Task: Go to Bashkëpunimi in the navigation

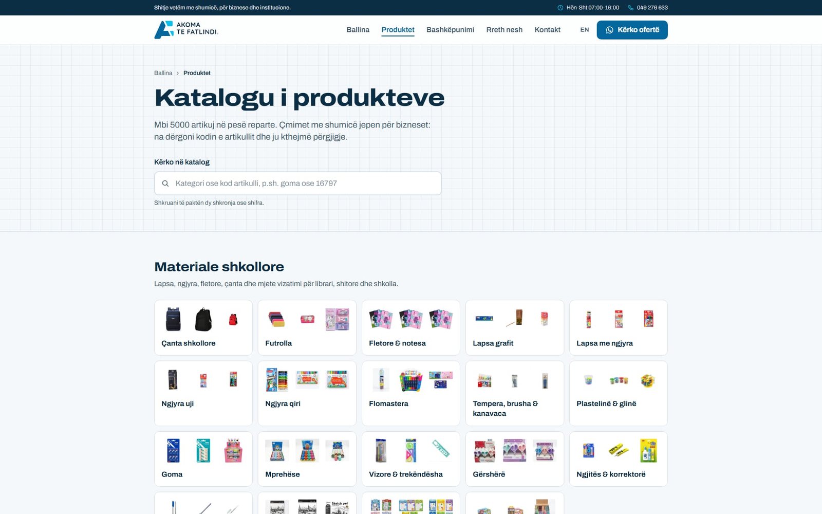Action: tap(450, 30)
